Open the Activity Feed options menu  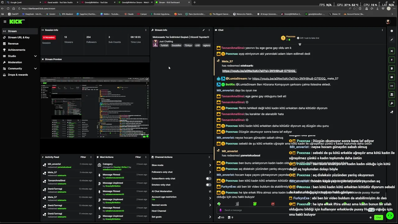[91, 157]
